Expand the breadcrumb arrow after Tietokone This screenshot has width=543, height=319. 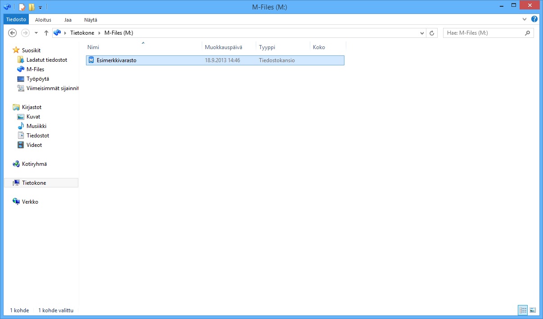pyautogui.click(x=100, y=33)
